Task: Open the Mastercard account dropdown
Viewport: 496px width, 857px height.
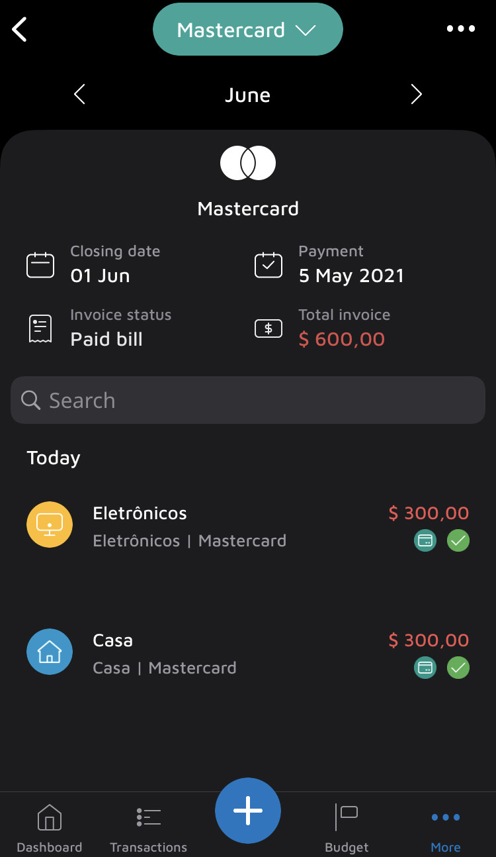Action: 247,30
